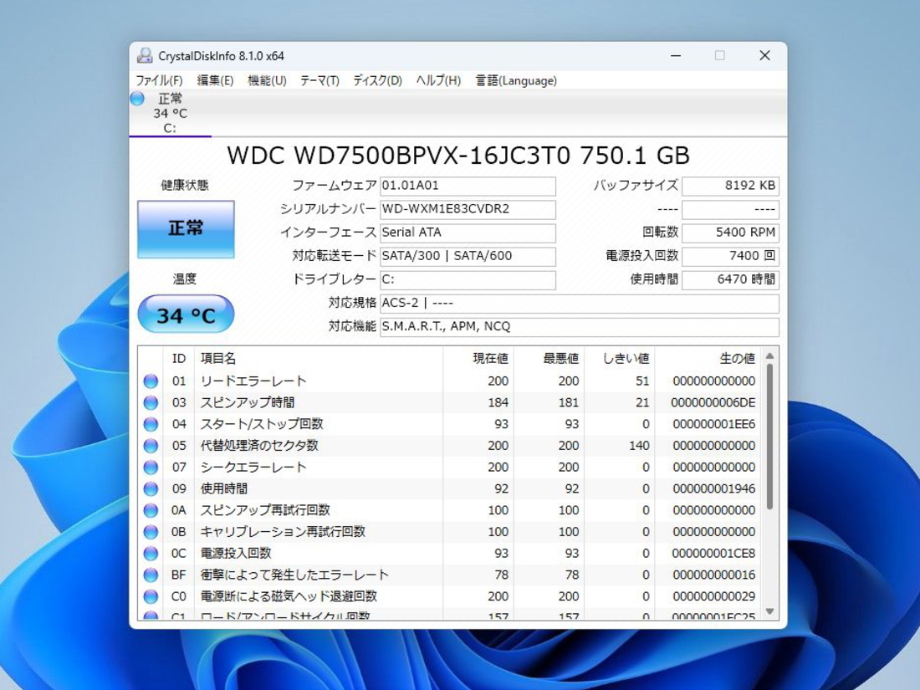
Task: Select the 電源断による磁気ヘッド退避回数 row
Action: click(x=450, y=596)
